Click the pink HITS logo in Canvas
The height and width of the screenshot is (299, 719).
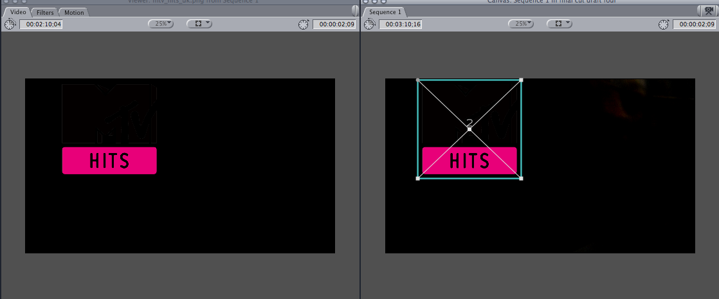tap(469, 161)
